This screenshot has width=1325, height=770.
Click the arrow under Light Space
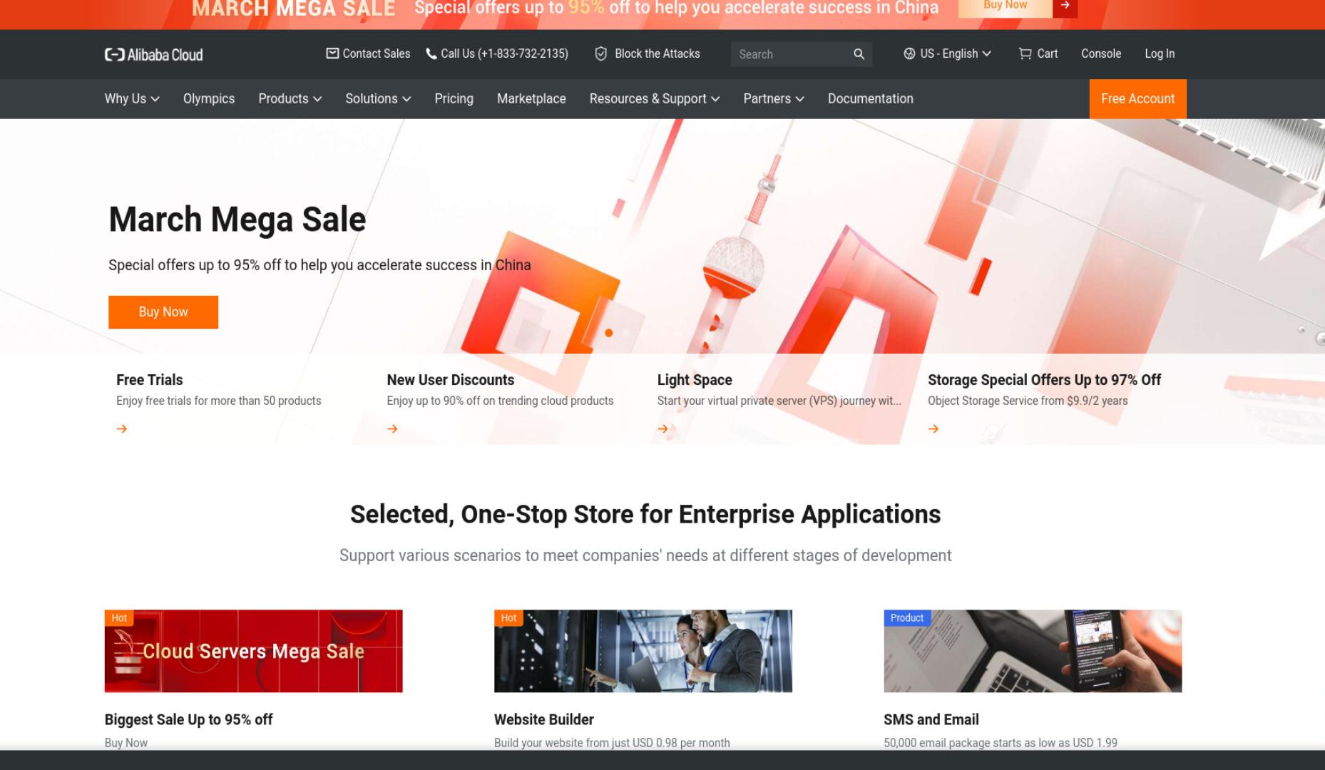(x=663, y=428)
